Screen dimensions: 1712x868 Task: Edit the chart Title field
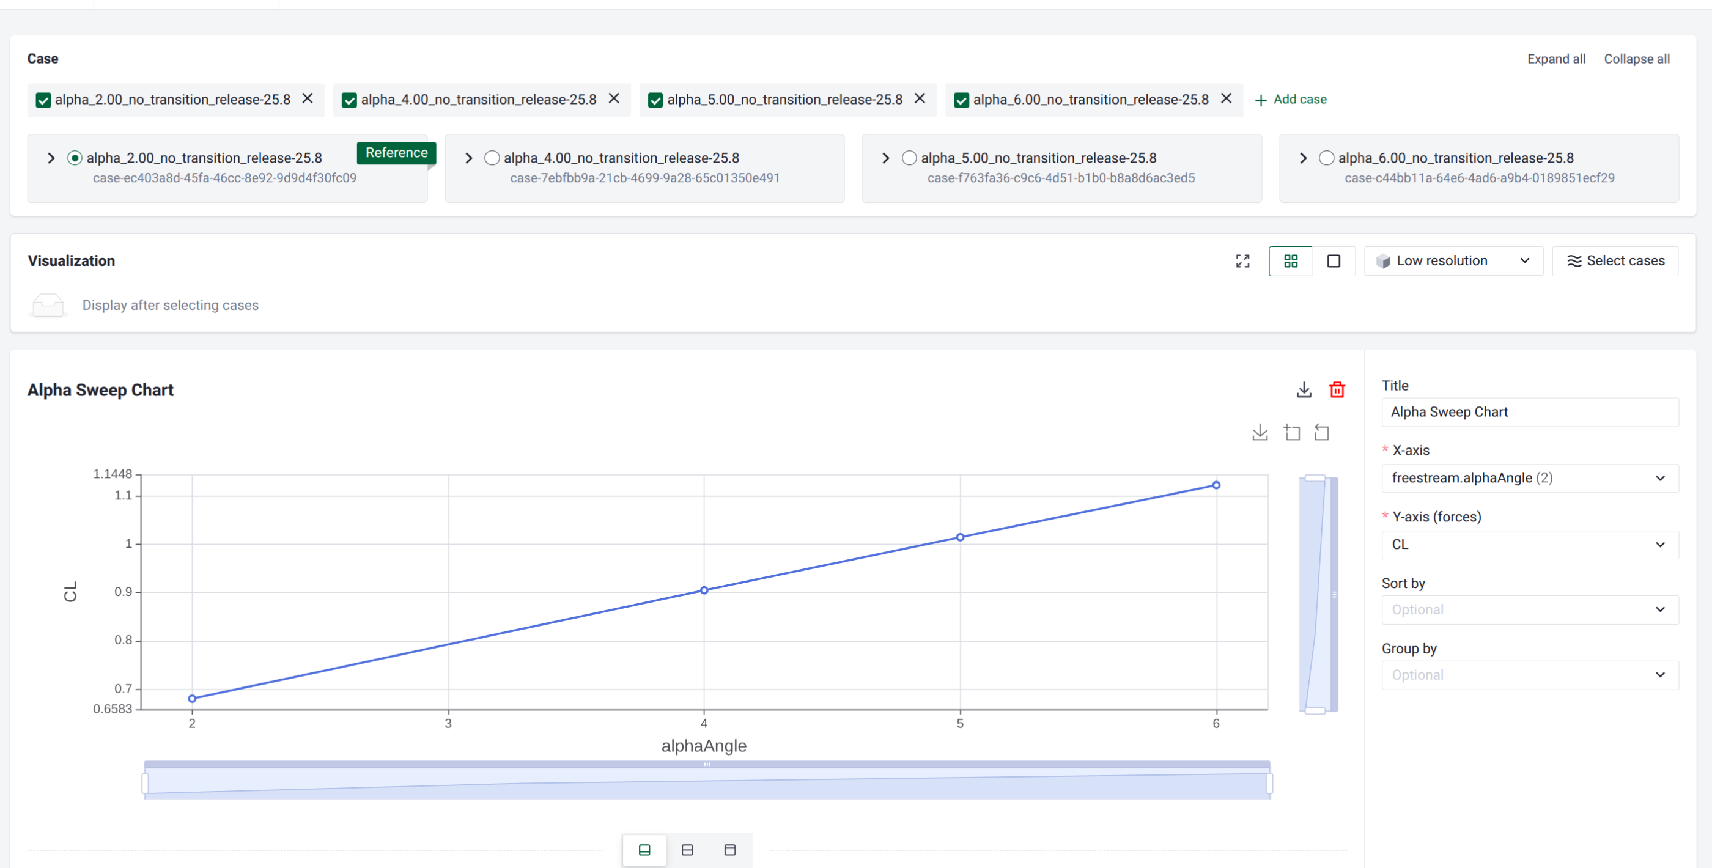[1530, 412]
